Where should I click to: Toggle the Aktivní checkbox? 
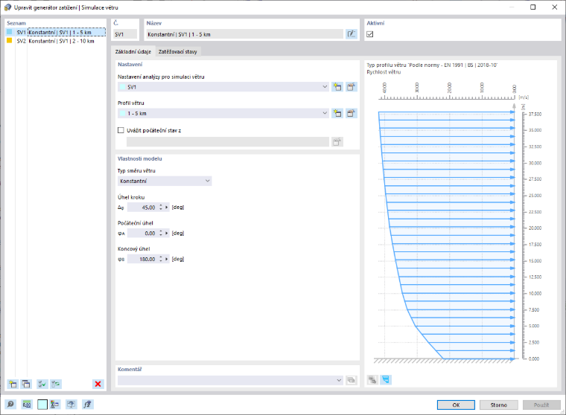coord(370,34)
